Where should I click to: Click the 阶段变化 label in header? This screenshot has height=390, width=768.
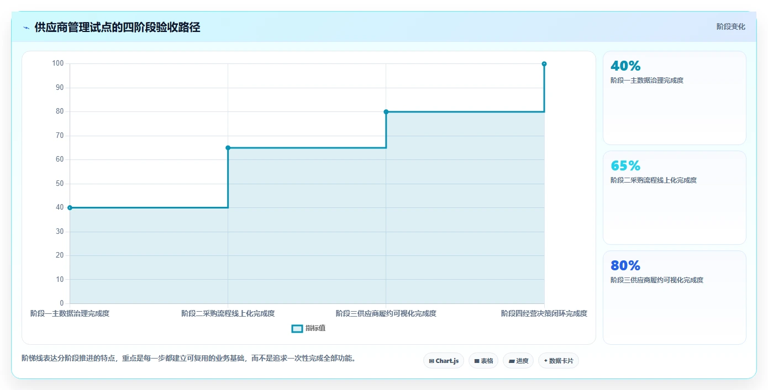[731, 26]
